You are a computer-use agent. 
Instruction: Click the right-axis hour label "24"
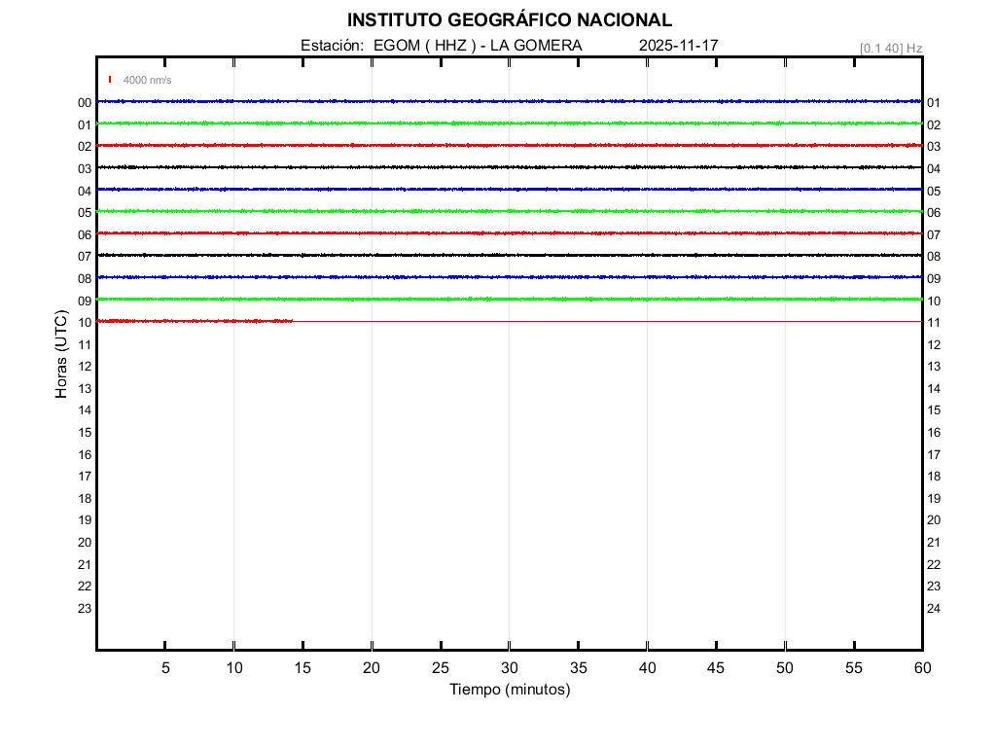click(x=934, y=609)
